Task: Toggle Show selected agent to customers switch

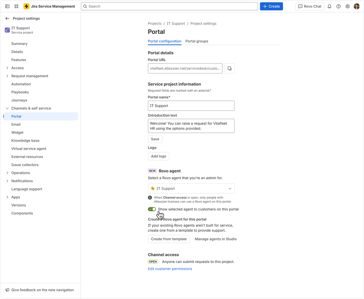Action: pyautogui.click(x=152, y=209)
